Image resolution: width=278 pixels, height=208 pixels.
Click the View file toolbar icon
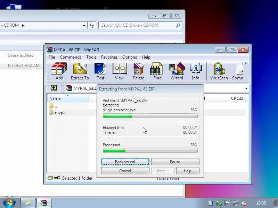click(119, 71)
